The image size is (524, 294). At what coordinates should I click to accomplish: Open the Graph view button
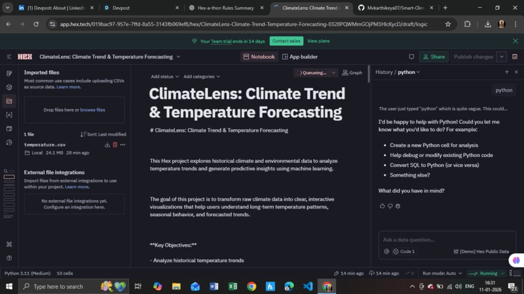tap(352, 73)
